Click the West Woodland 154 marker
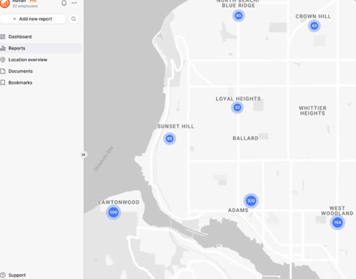The height and width of the screenshot is (279, 356). point(337,222)
